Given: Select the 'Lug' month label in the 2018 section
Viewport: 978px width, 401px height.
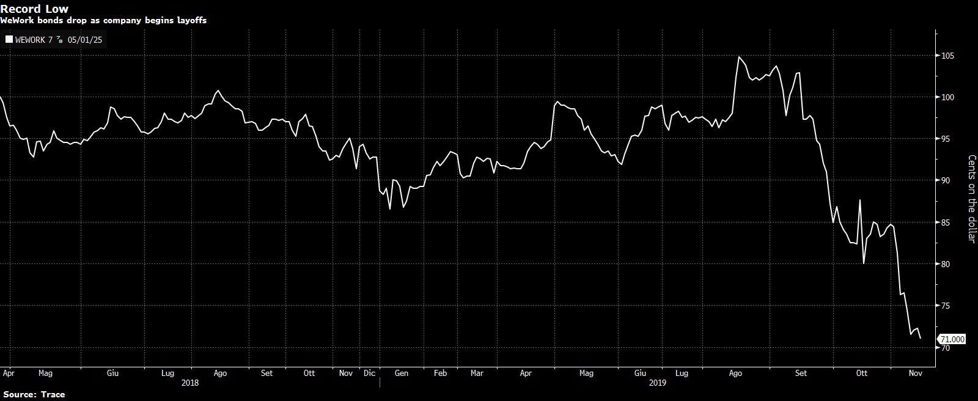Looking at the screenshot, I should tap(167, 372).
